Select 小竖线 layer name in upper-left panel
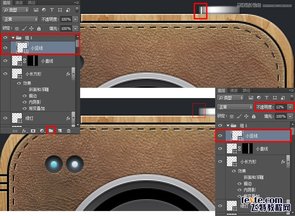The height and width of the screenshot is (216, 295). coord(37,48)
